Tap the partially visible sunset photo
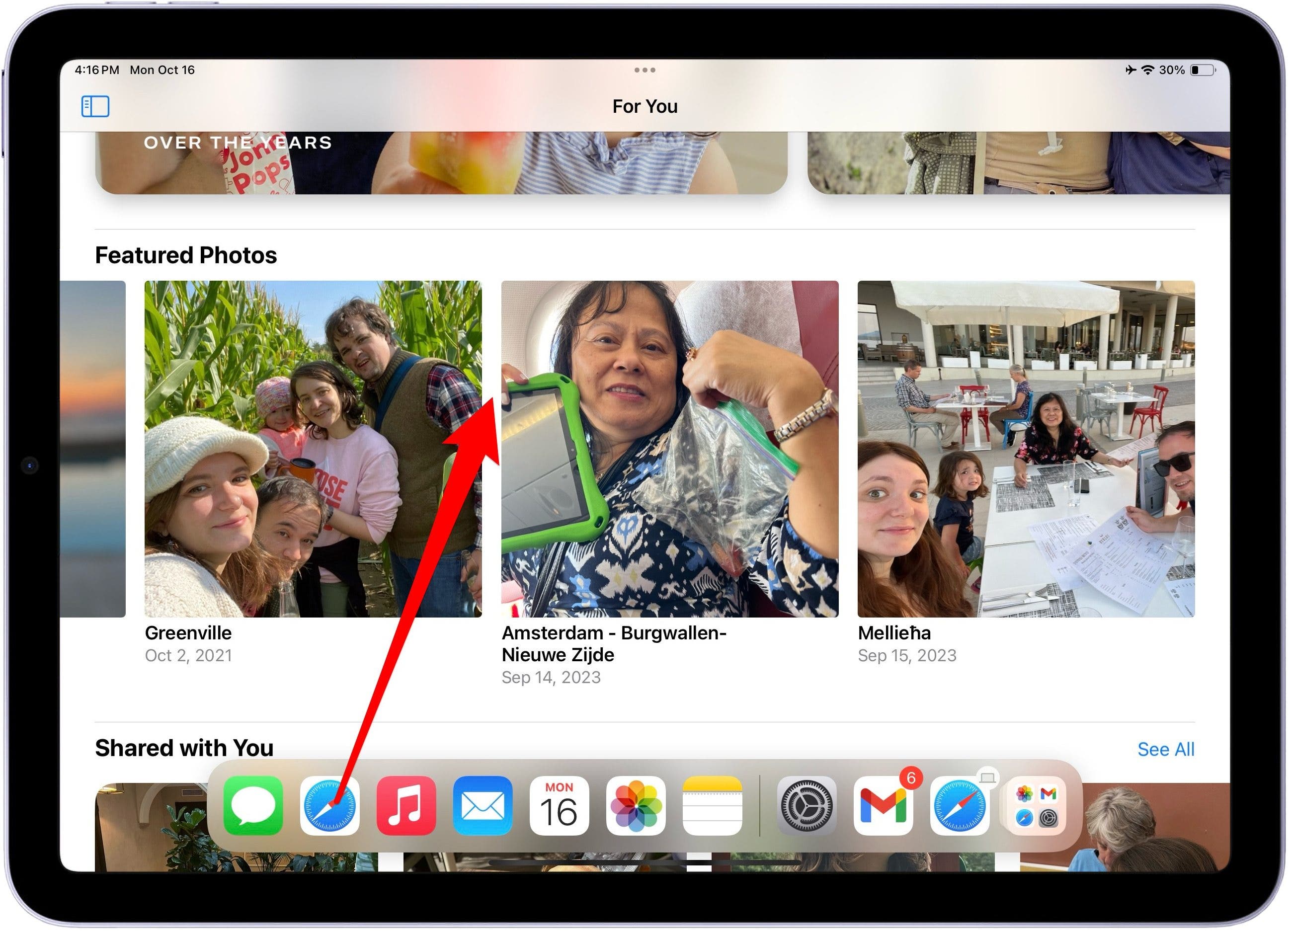The width and height of the screenshot is (1290, 931). click(x=93, y=449)
